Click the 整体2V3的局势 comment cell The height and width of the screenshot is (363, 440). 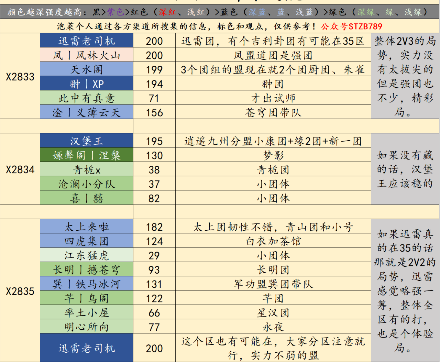[405, 76]
